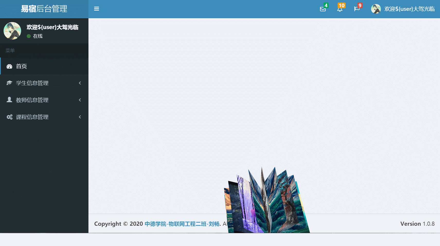Click the 菜单 sidebar header label
The height and width of the screenshot is (246, 440).
(10, 51)
